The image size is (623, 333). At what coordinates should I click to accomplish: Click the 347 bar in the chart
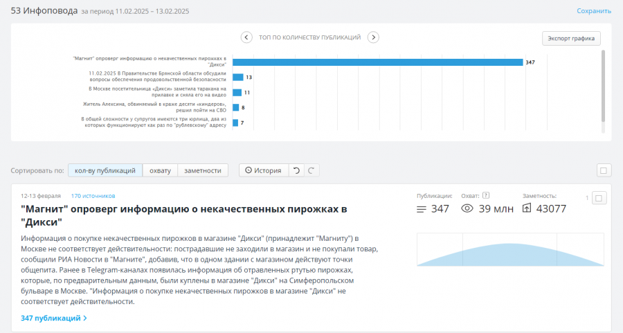click(378, 62)
